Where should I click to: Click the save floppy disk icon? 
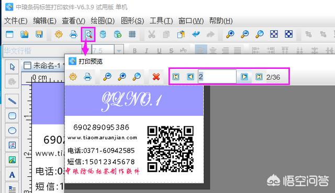point(39,34)
